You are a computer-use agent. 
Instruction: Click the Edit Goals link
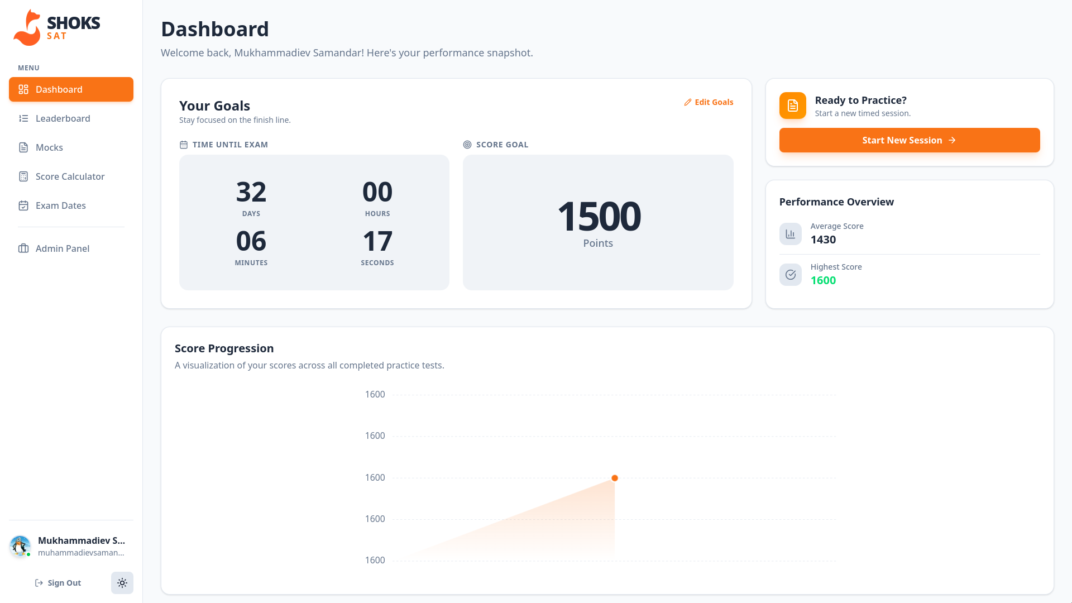point(709,102)
